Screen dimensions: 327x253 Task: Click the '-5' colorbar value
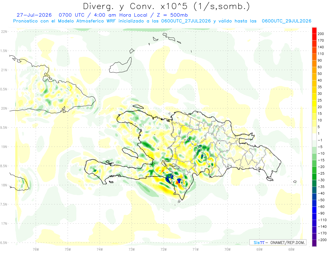pos(320,147)
